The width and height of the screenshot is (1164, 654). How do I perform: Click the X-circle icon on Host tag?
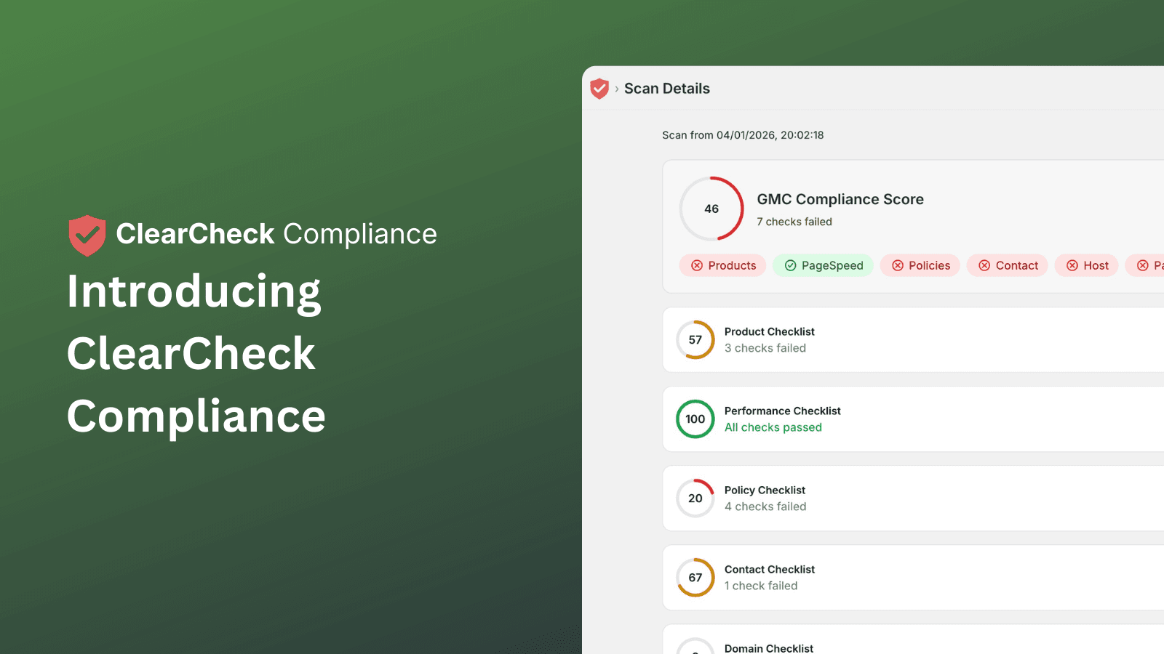point(1072,265)
